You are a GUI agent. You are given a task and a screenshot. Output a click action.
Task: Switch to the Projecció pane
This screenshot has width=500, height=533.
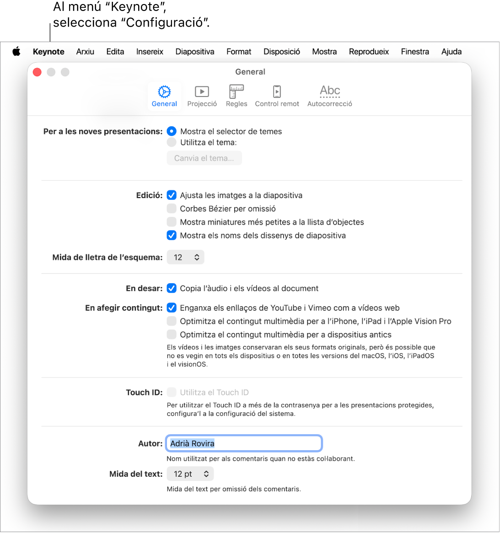click(202, 96)
